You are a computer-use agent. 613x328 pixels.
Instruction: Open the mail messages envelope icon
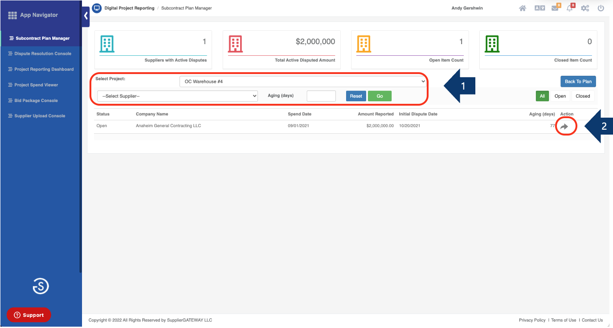click(555, 8)
